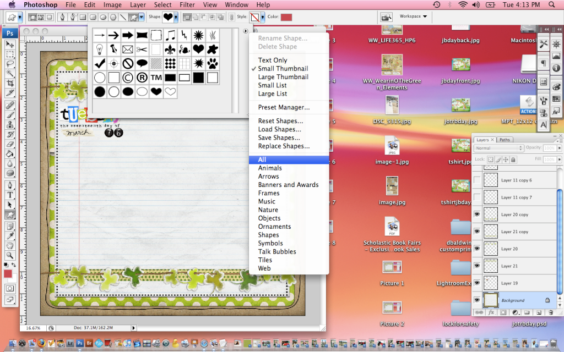Select the Lasso tool
Screen dimensions: 564x352
pos(10,64)
